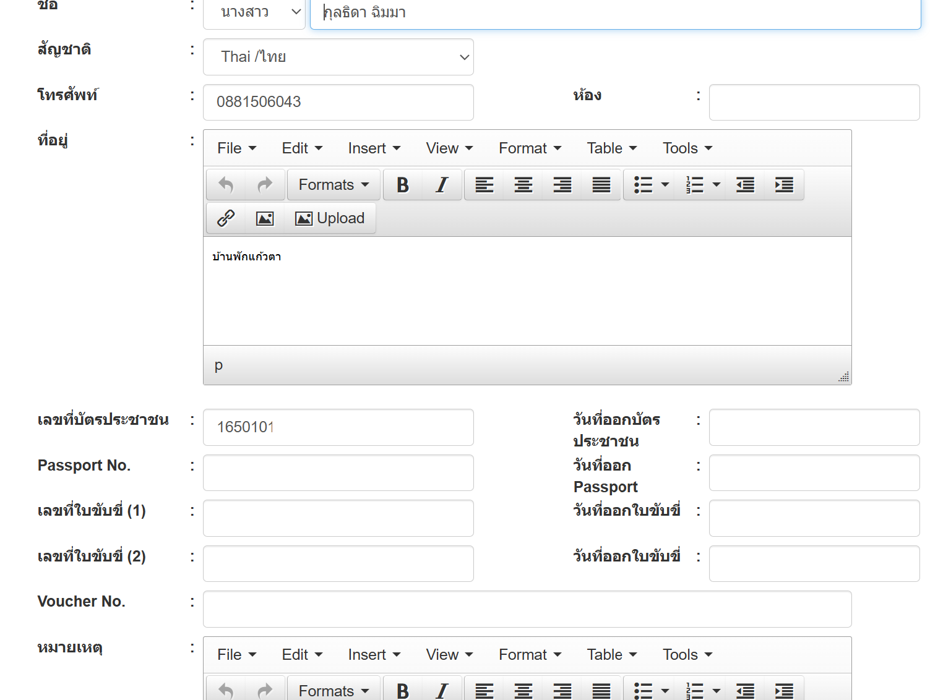Click address text area บ้านพักแก้วตา
Viewport: 930px width, 700px height.
(527, 291)
